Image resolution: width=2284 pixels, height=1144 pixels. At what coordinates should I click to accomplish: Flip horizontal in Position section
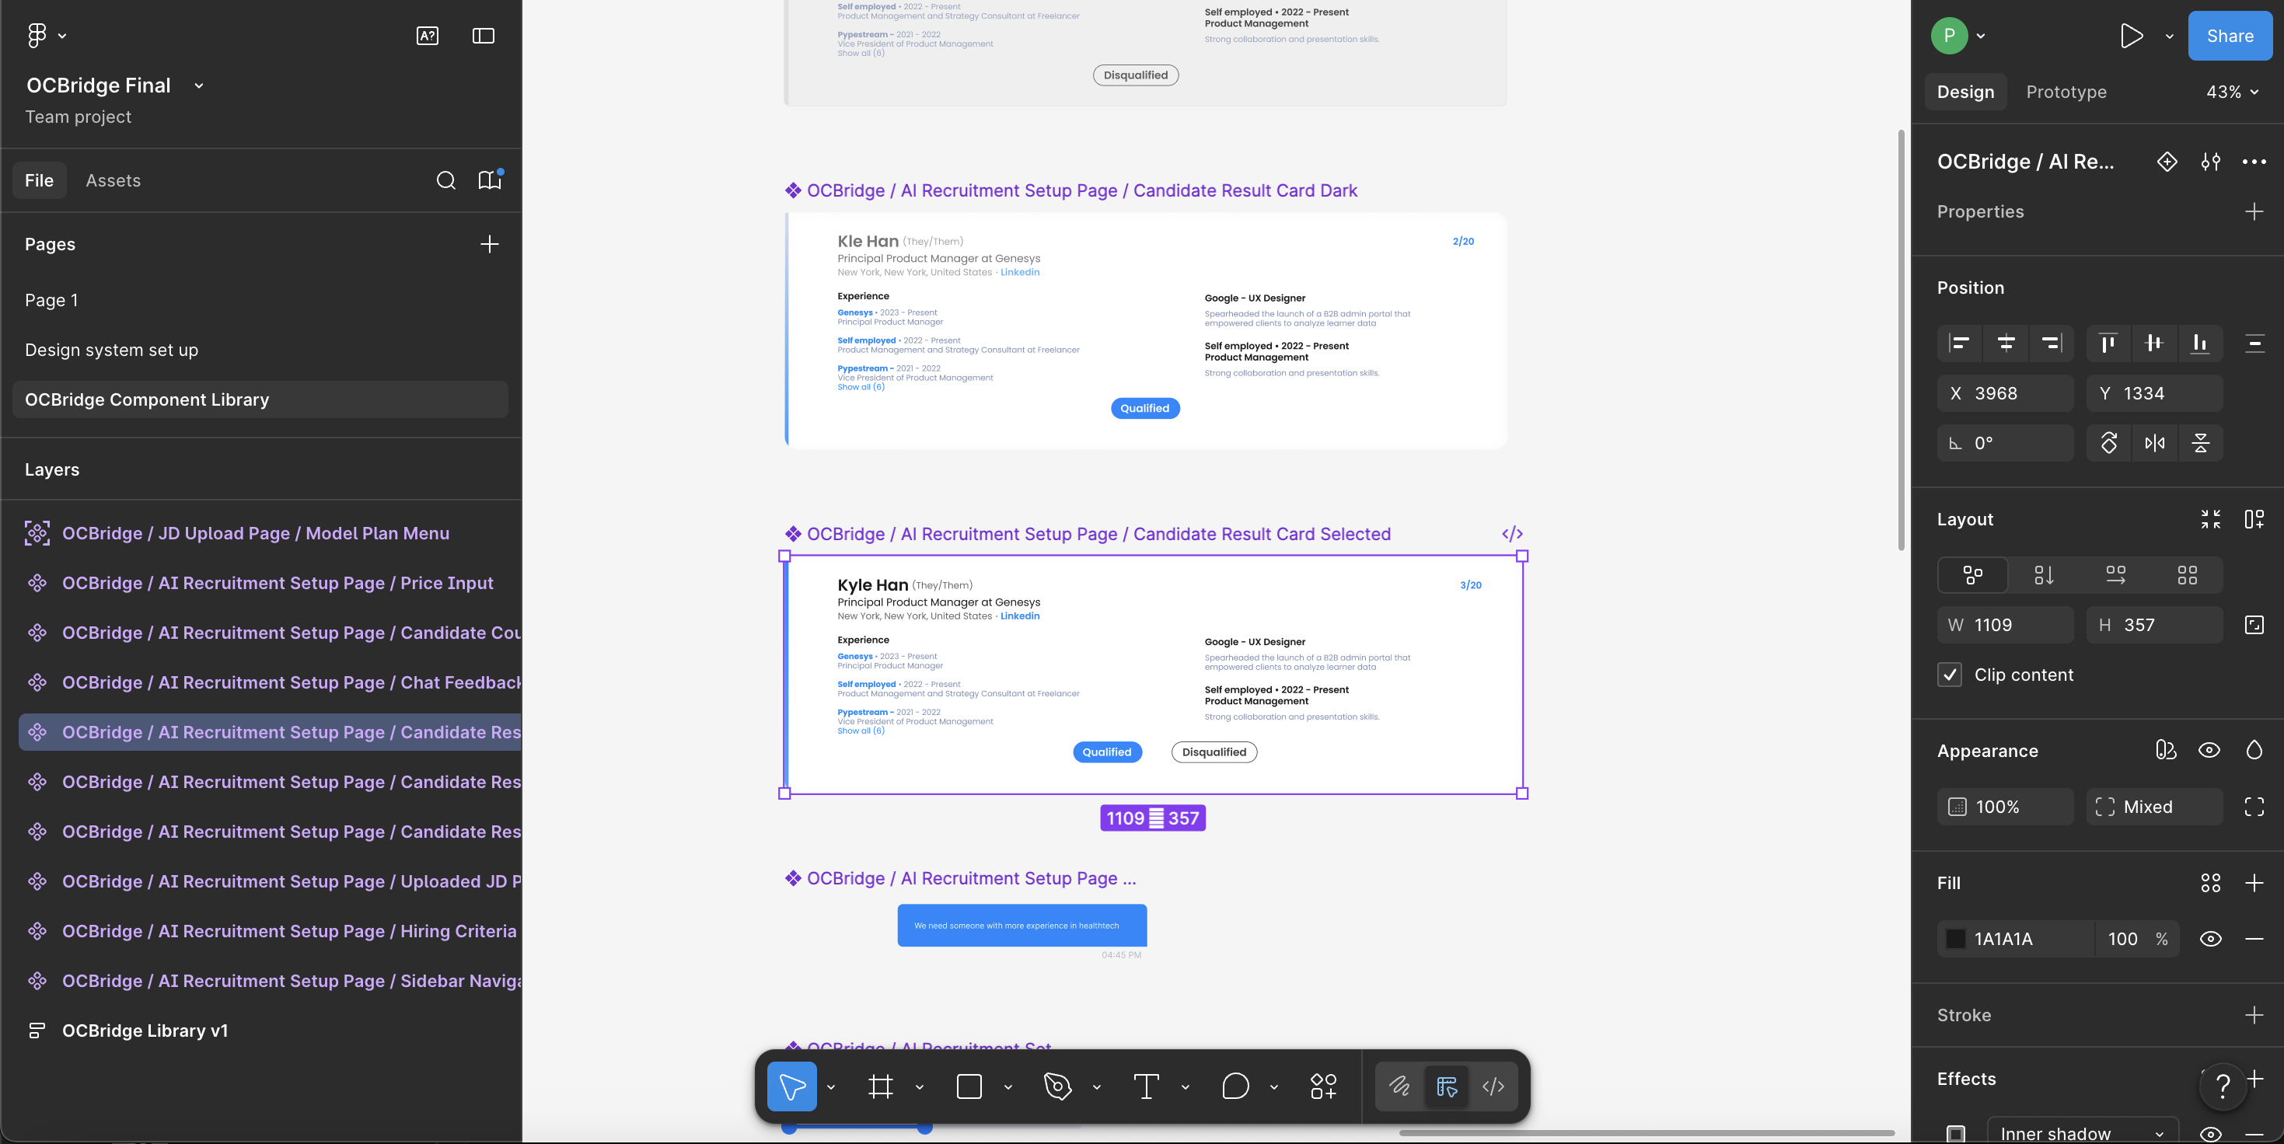point(2154,443)
